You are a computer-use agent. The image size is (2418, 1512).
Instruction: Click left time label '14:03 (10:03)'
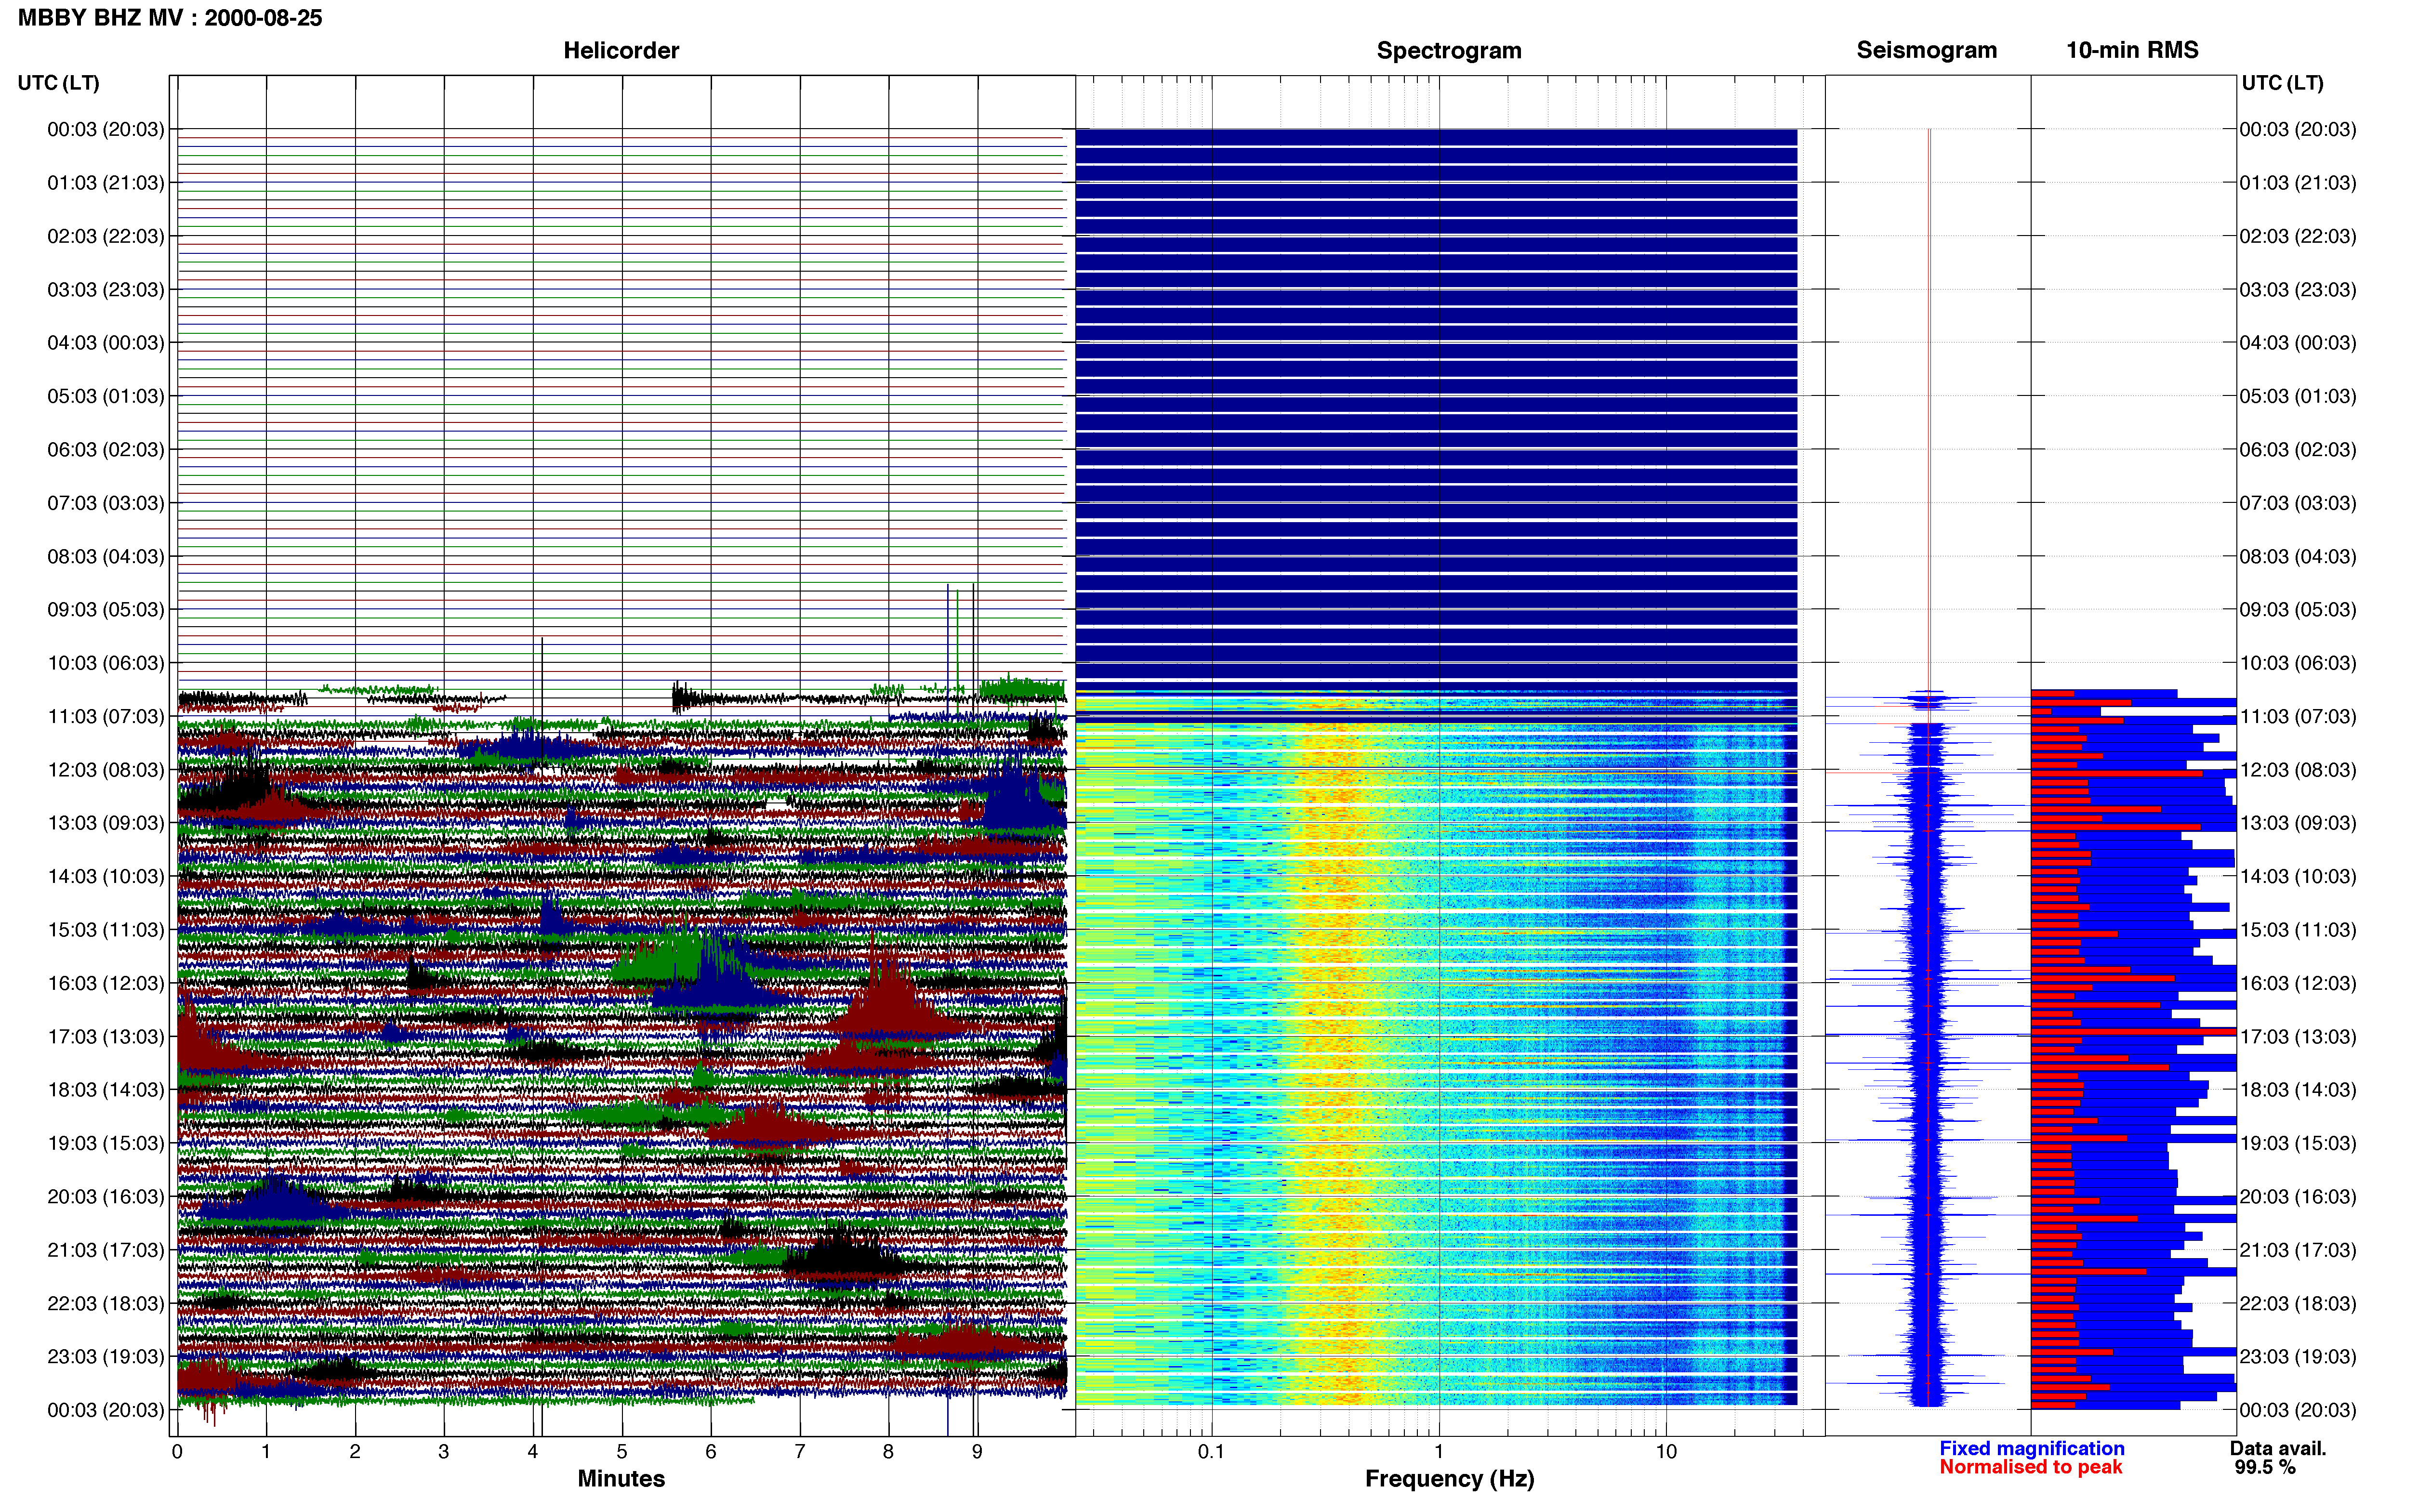[106, 877]
